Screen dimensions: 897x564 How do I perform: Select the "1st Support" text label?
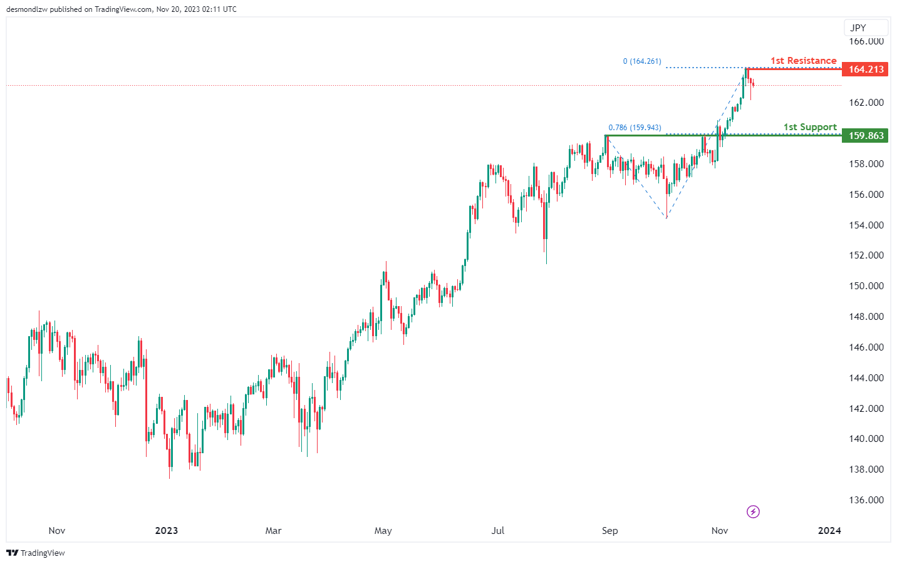click(809, 127)
